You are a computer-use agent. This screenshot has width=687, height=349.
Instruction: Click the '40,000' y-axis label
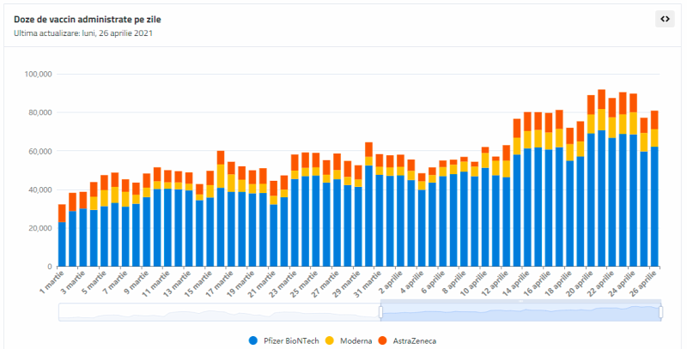tap(39, 190)
